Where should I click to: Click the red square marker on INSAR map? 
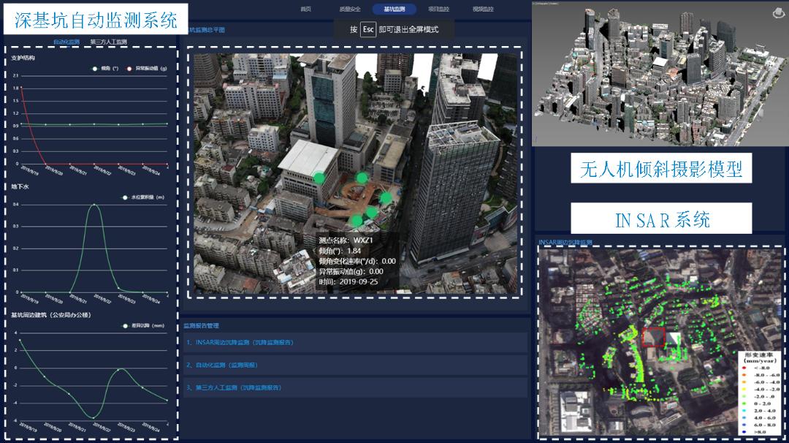click(x=653, y=337)
